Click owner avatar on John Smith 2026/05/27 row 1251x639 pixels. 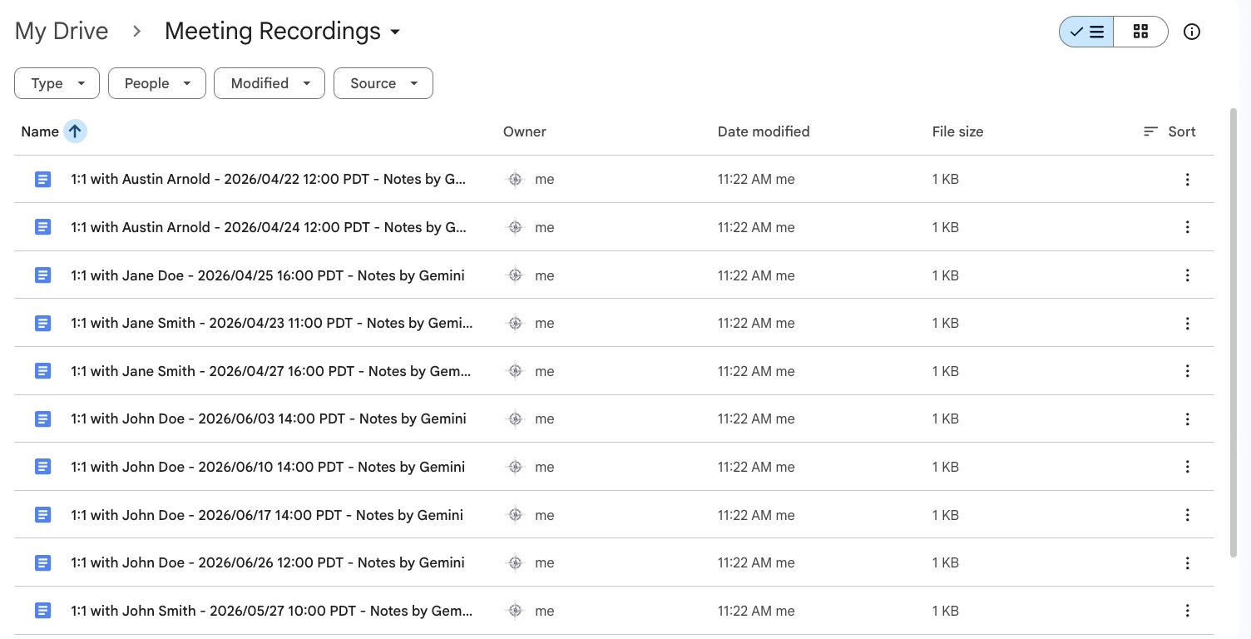[x=515, y=611]
